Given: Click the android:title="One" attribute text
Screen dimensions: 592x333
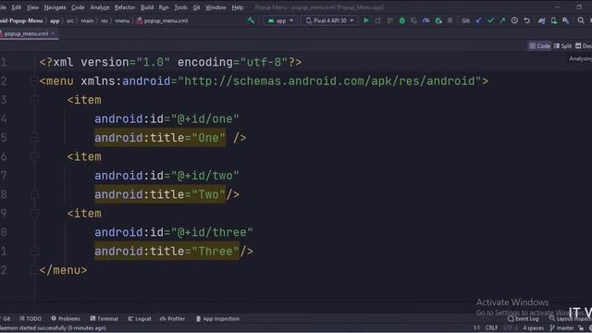Looking at the screenshot, I should 160,138.
